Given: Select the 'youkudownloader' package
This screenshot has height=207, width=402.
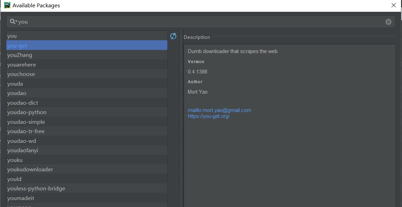Looking at the screenshot, I should pyautogui.click(x=30, y=170).
